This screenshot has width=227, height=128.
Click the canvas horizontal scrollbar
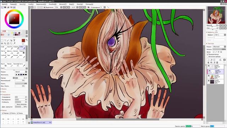pos(117,119)
